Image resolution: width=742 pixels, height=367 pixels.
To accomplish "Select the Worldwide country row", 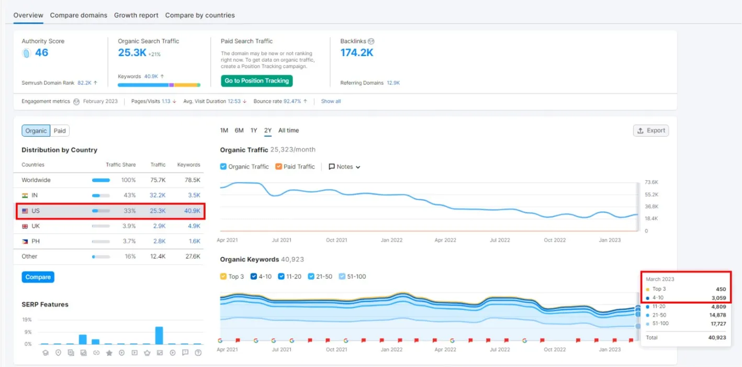I will click(109, 180).
